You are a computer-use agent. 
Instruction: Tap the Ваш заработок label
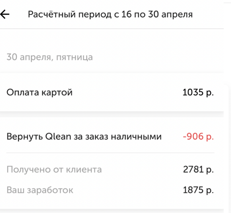pyautogui.click(x=40, y=190)
